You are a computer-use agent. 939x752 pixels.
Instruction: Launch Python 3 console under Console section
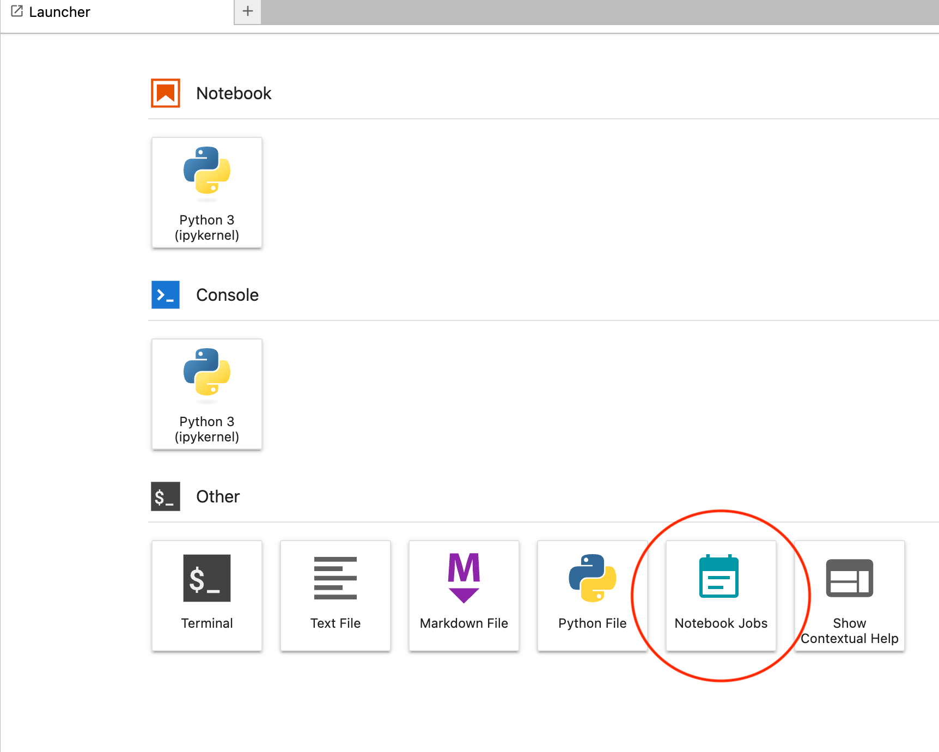207,394
